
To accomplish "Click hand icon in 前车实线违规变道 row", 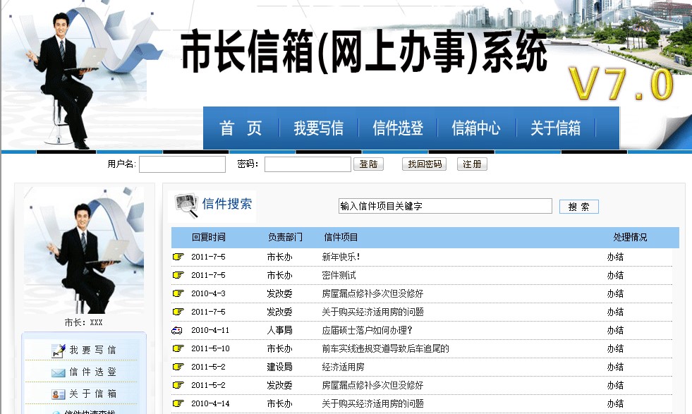I will point(178,348).
